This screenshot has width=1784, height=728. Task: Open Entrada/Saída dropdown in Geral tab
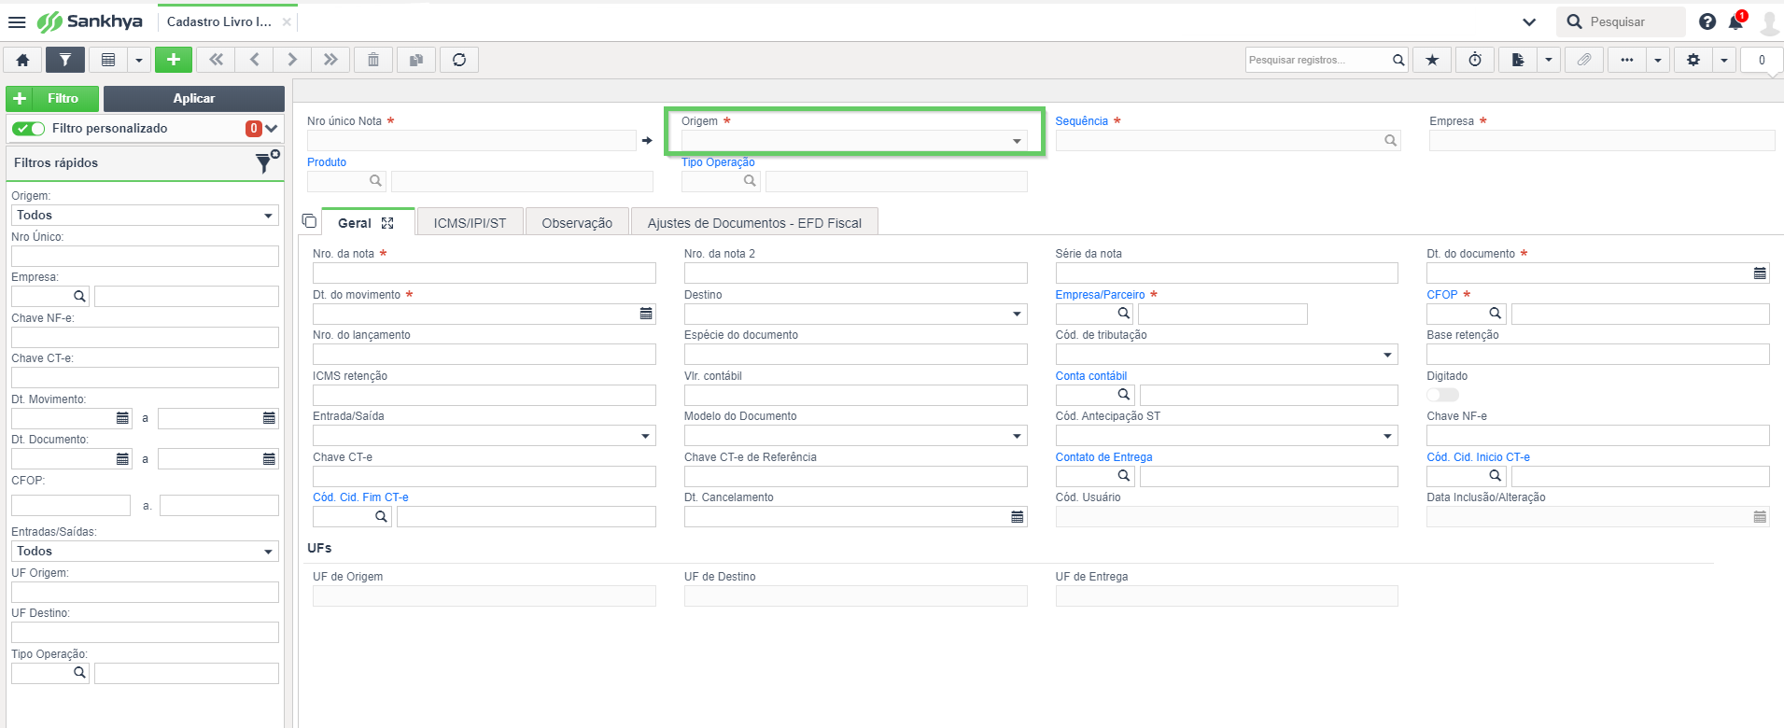point(484,436)
